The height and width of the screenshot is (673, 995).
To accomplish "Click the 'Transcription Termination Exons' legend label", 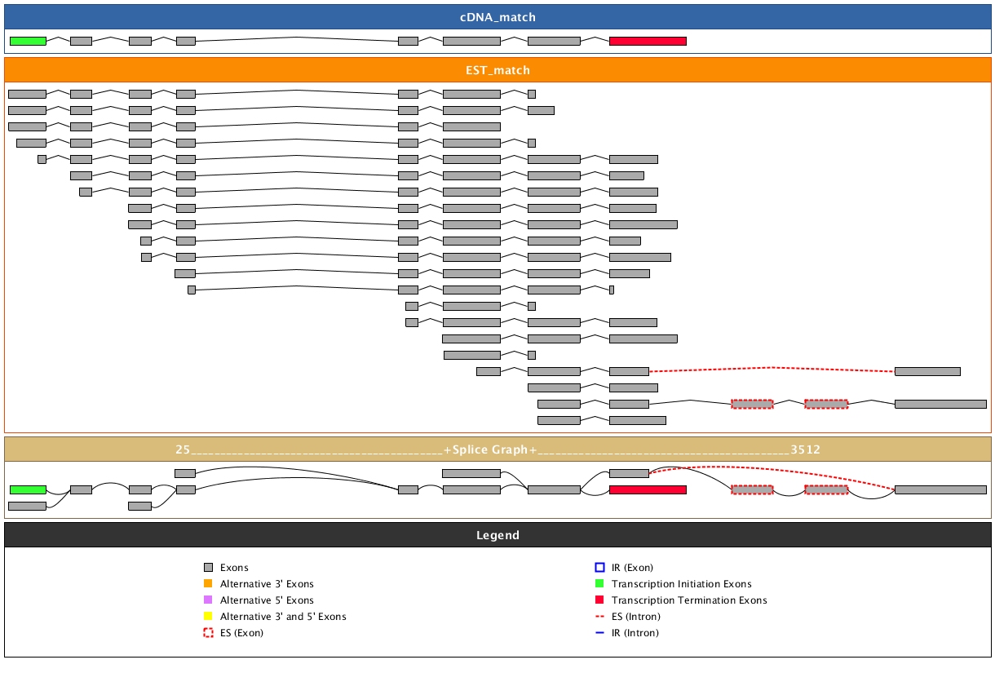I will click(x=689, y=600).
